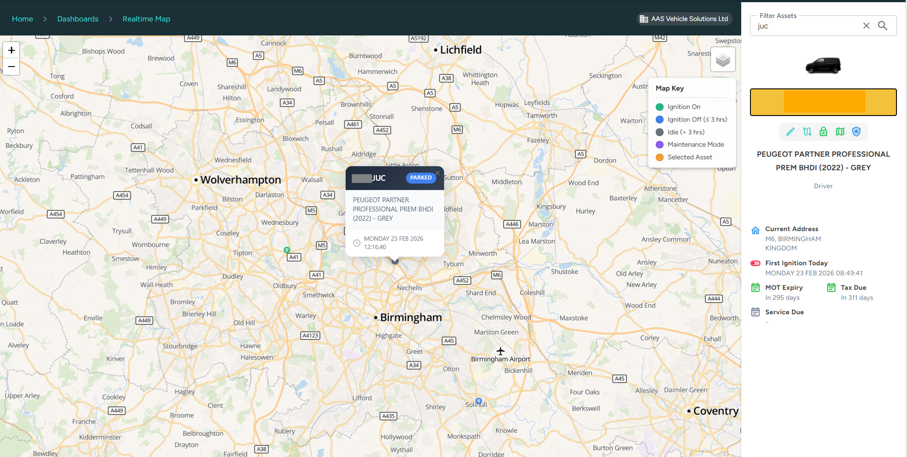
Task: Click the PARKED status badge
Action: pyautogui.click(x=421, y=178)
